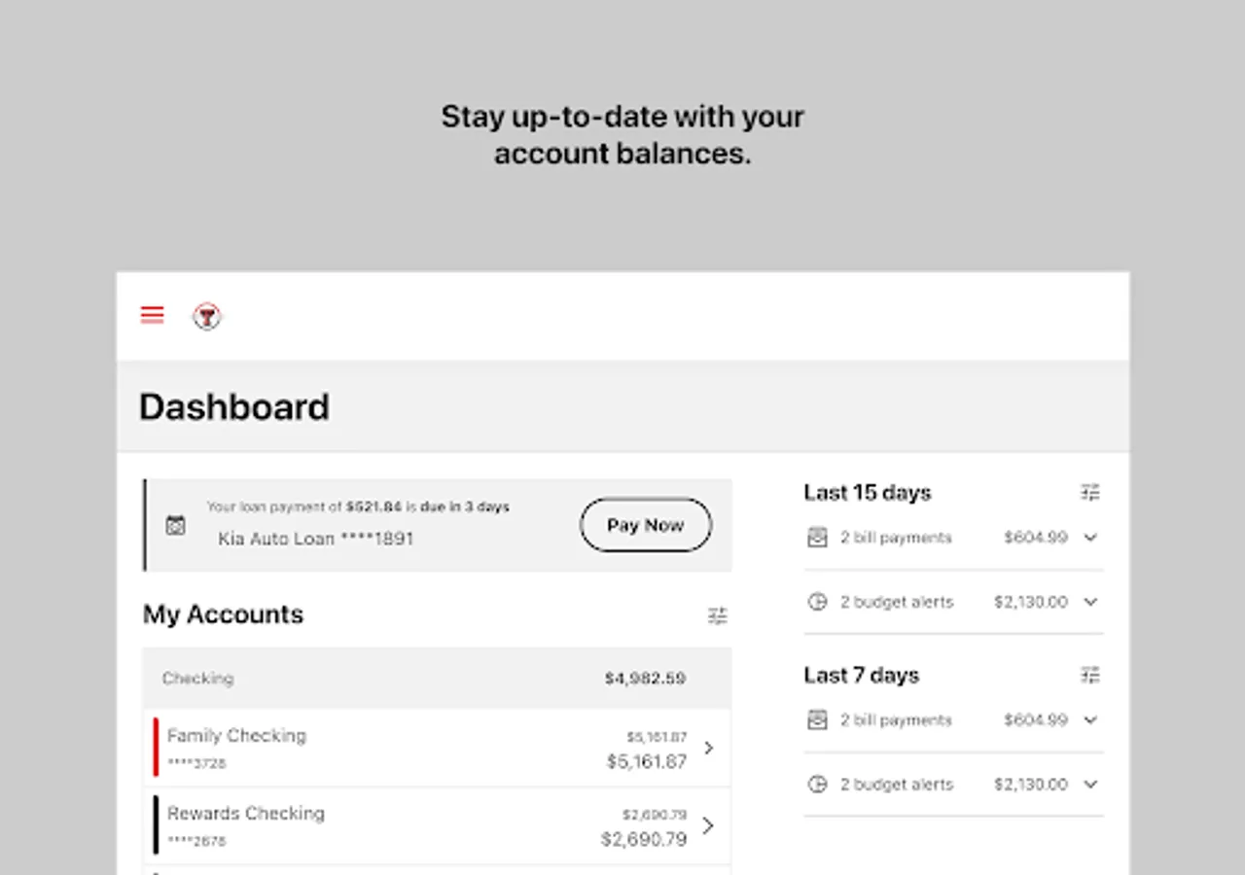Click the calendar icon in loan reminder
This screenshot has width=1245, height=875.
[175, 525]
